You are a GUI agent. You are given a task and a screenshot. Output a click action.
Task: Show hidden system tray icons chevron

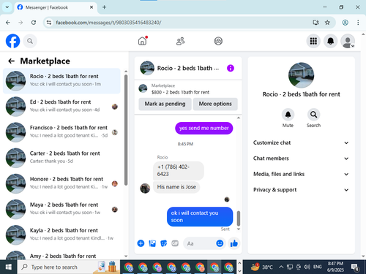coord(281,267)
